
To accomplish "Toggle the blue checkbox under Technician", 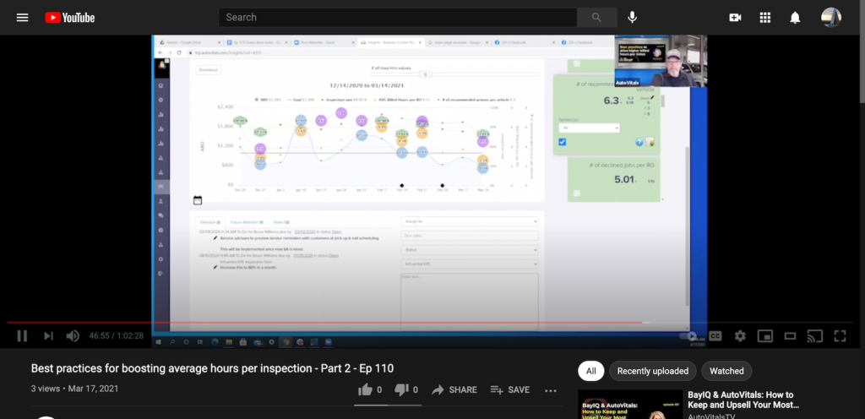I will tap(562, 142).
